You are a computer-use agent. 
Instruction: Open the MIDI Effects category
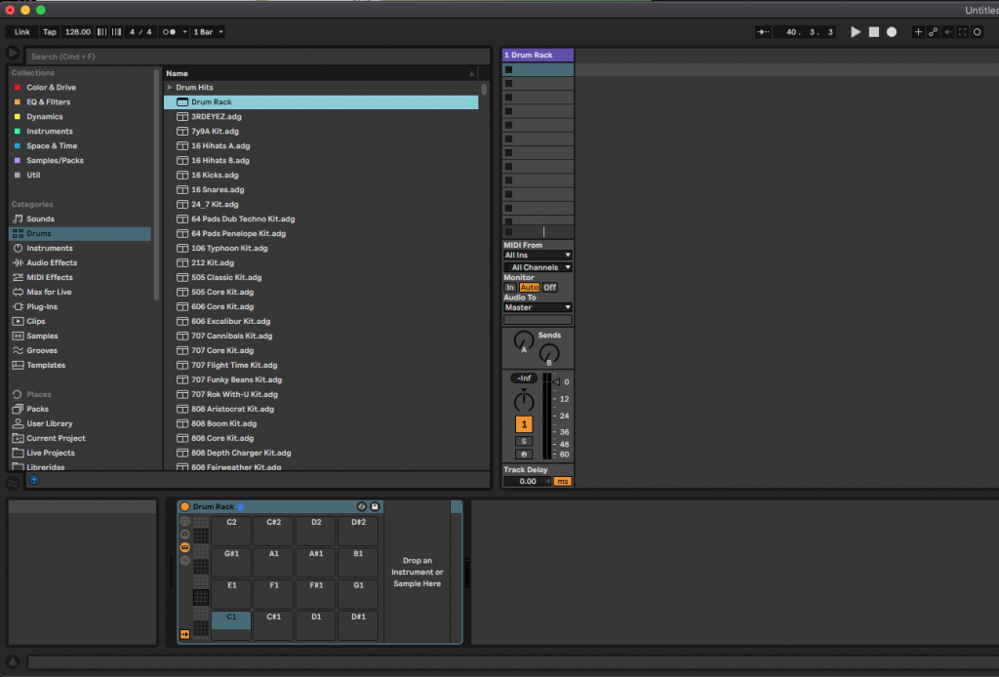pos(49,277)
